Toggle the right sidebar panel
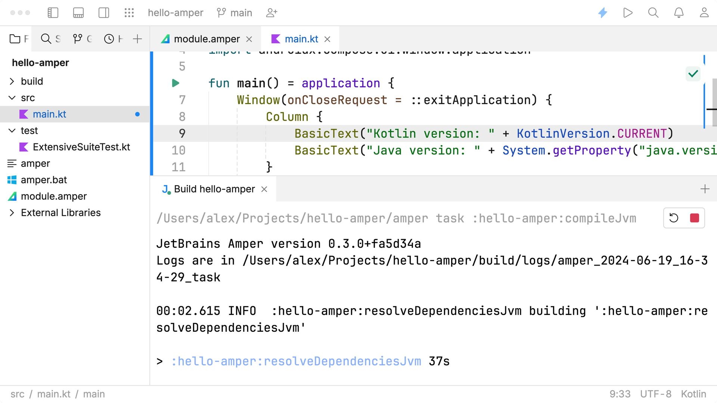The image size is (717, 403). [104, 13]
